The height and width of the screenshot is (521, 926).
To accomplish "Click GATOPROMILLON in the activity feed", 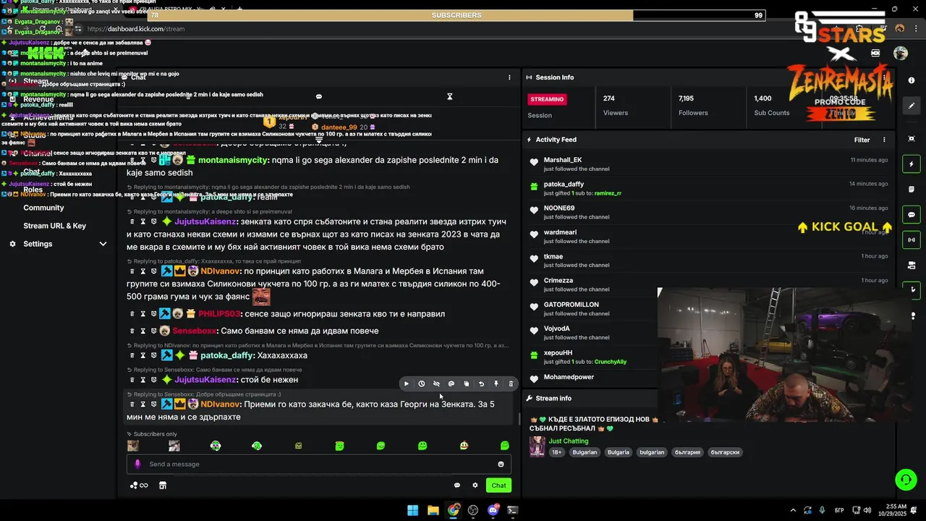I will click(x=572, y=305).
